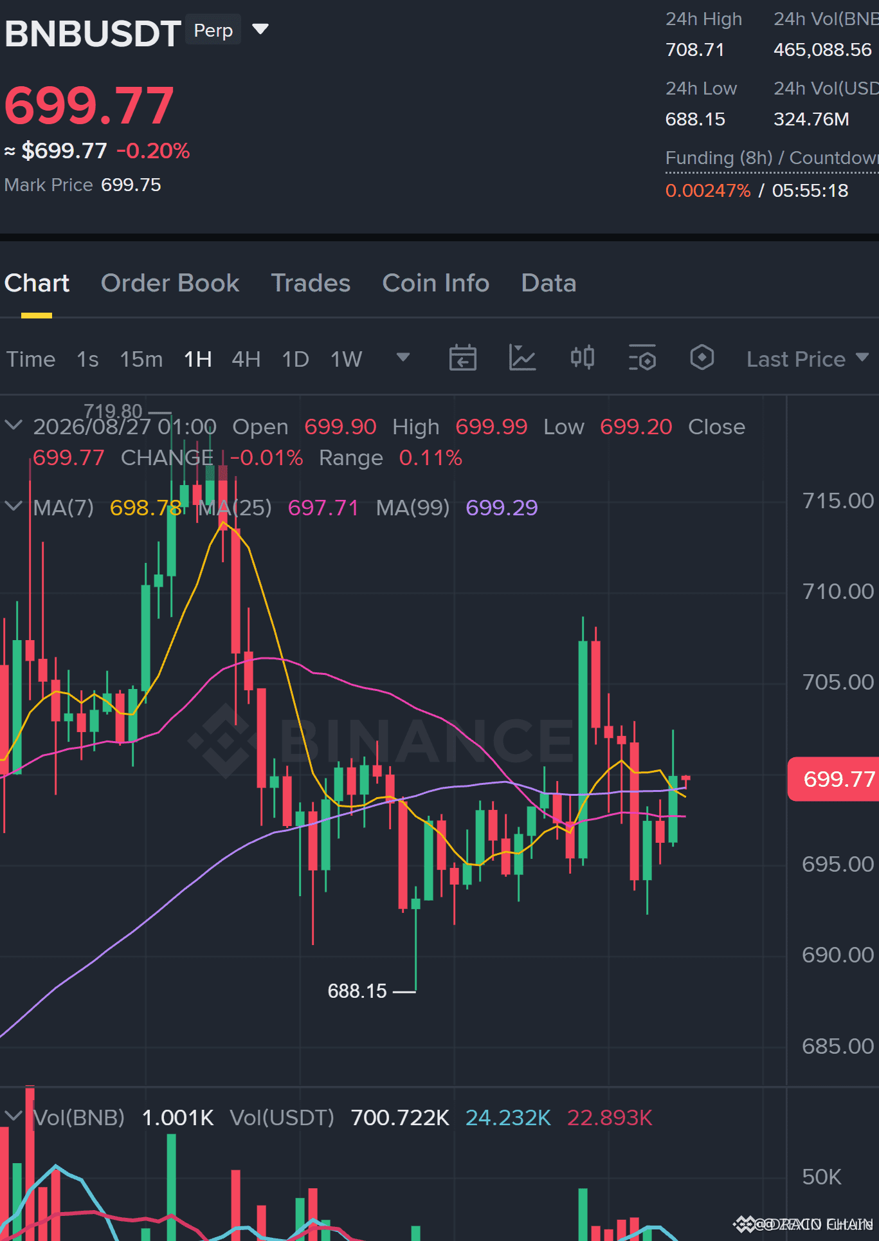Image resolution: width=879 pixels, height=1241 pixels.
Task: Collapse the OHLC candle info row
Action: point(14,425)
